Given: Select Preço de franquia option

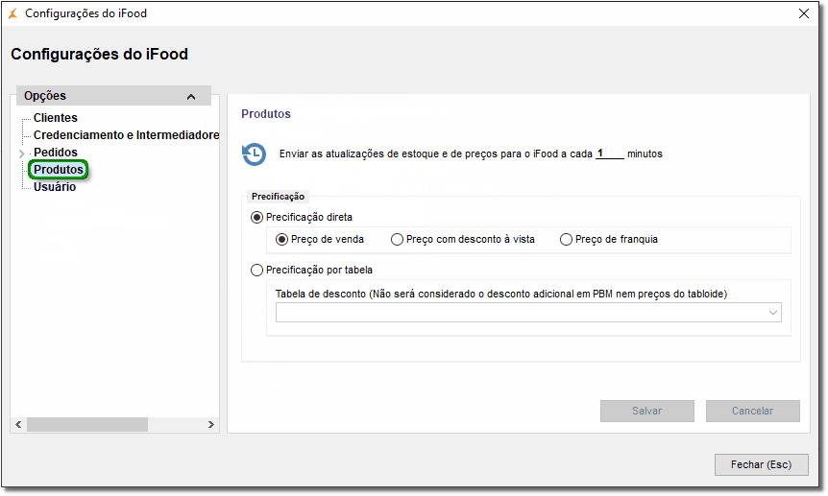Looking at the screenshot, I should (566, 240).
